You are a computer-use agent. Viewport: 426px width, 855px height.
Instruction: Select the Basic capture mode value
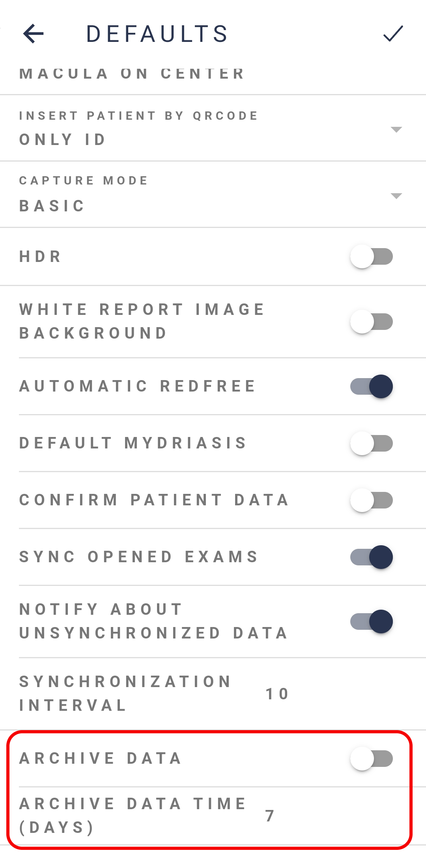[x=52, y=206]
